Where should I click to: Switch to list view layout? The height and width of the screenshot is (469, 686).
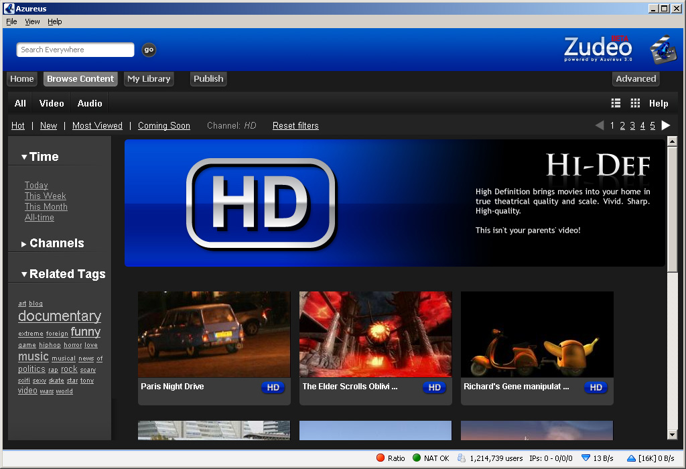(616, 103)
